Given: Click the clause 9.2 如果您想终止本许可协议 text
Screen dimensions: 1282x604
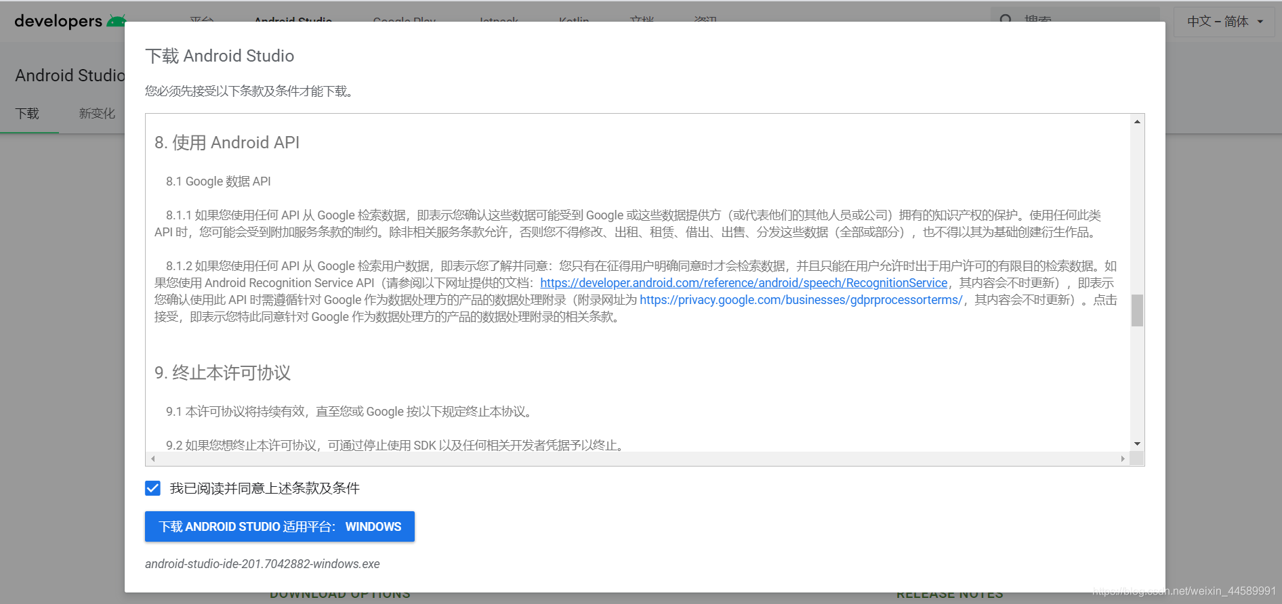Looking at the screenshot, I should pyautogui.click(x=396, y=446).
